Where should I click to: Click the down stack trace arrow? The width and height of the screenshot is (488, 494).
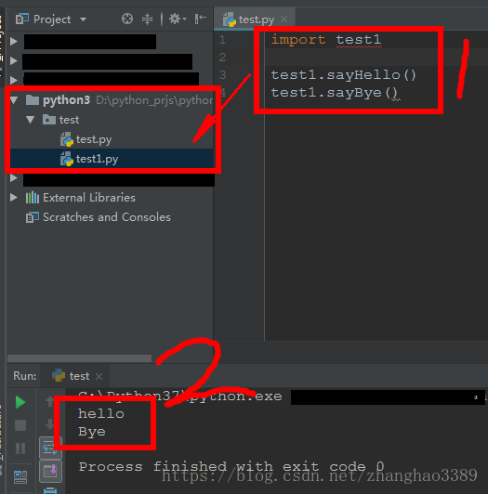click(x=49, y=424)
